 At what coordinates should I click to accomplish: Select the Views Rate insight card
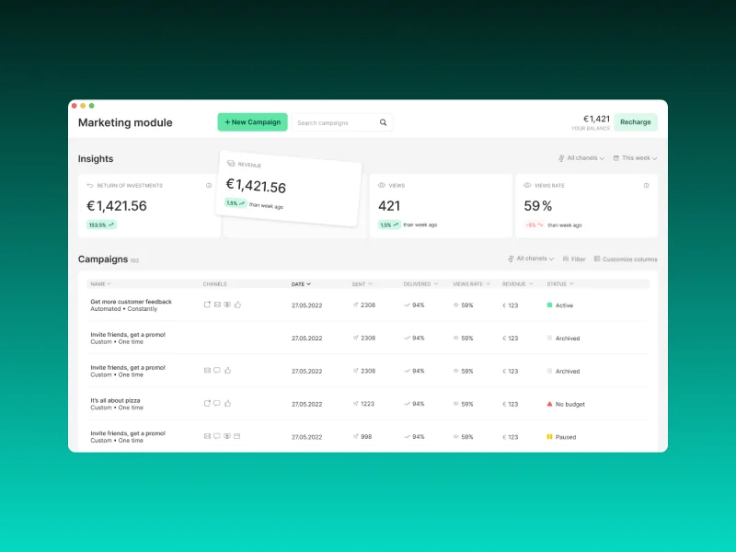(587, 205)
